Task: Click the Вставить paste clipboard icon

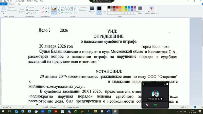Action: pyautogui.click(x=4, y=8)
